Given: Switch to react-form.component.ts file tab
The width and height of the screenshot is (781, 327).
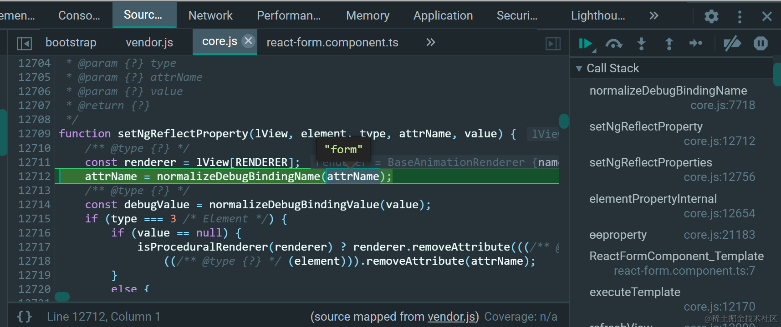Looking at the screenshot, I should pos(332,42).
